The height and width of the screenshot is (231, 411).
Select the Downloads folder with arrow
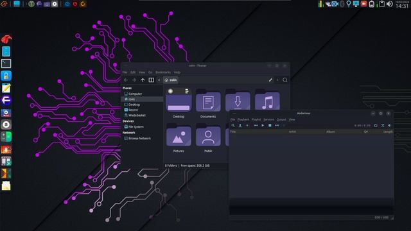pos(238,99)
